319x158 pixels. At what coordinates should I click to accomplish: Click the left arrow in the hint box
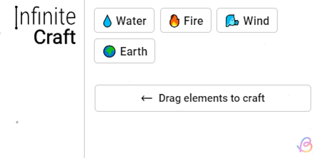(x=147, y=98)
